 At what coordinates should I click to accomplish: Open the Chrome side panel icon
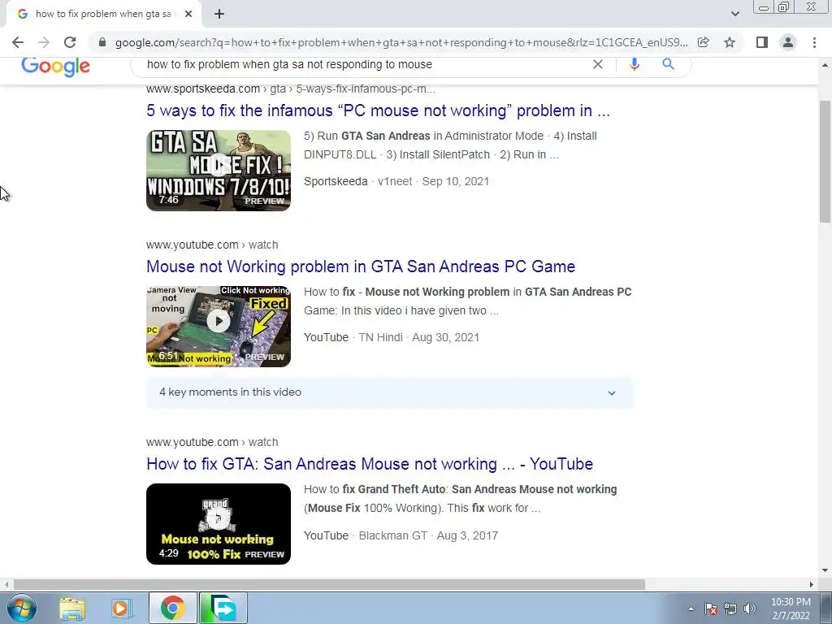pyautogui.click(x=762, y=42)
